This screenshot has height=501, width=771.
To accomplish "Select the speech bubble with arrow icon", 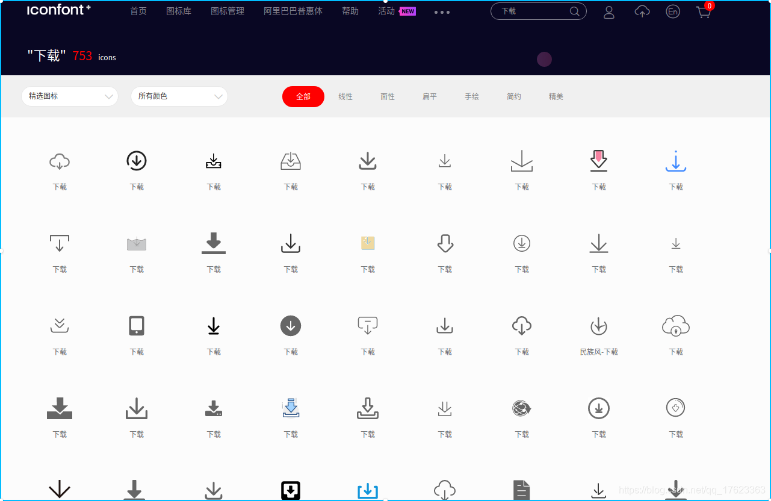I will coord(368,326).
